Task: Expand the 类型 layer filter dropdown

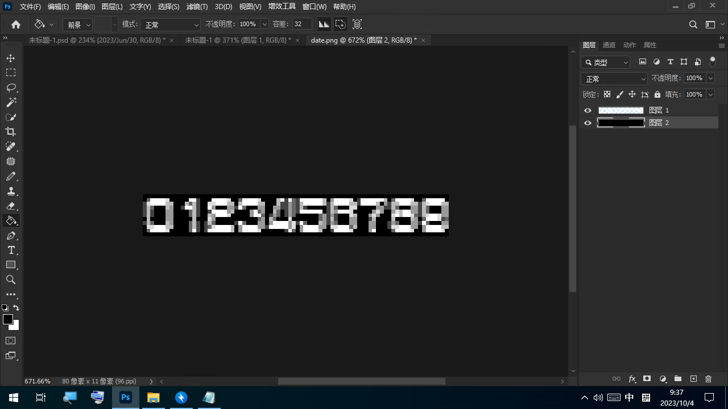Action: (606, 62)
